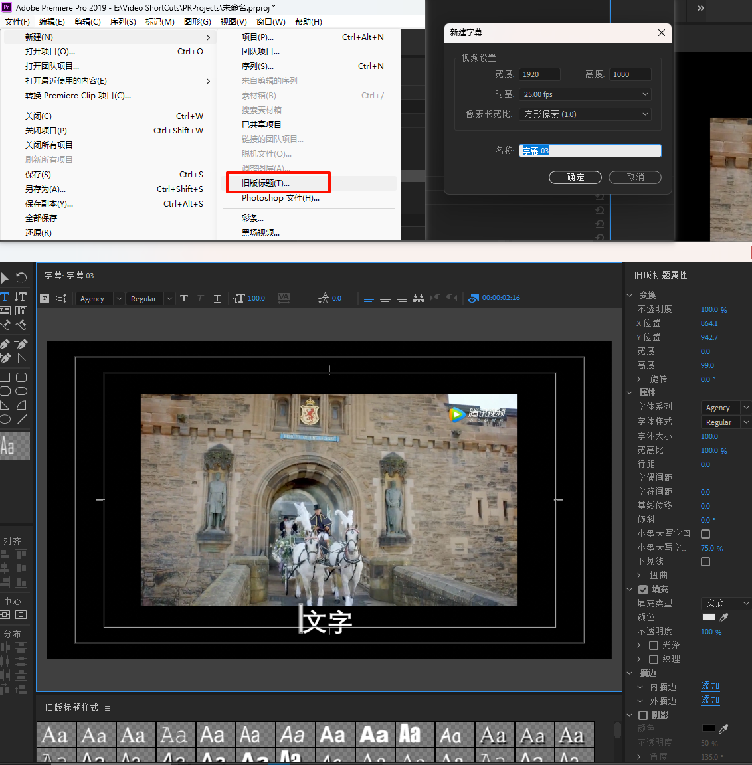
Task: Open the 填充类型 fill type dropdown
Action: (x=725, y=604)
